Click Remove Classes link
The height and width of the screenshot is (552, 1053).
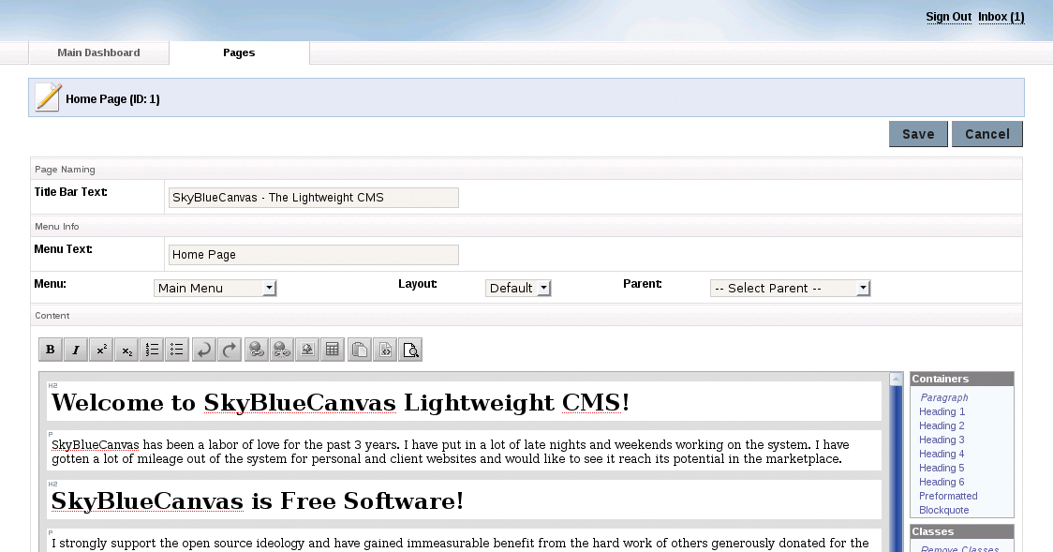point(959,548)
